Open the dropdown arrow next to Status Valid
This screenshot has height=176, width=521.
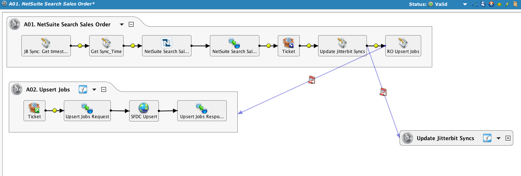[465, 4]
